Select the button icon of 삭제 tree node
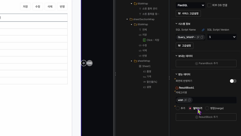The width and height of the screenshot is (241, 136). click(x=140, y=51)
